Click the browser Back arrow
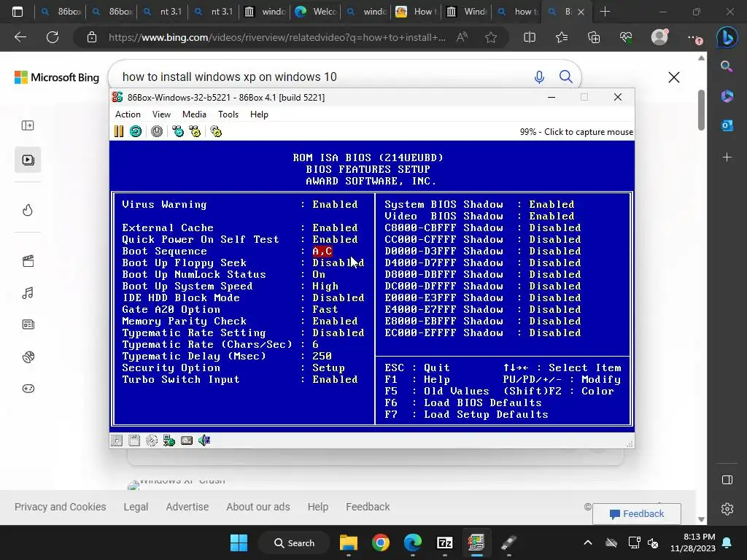Image resolution: width=747 pixels, height=560 pixels. (x=20, y=37)
